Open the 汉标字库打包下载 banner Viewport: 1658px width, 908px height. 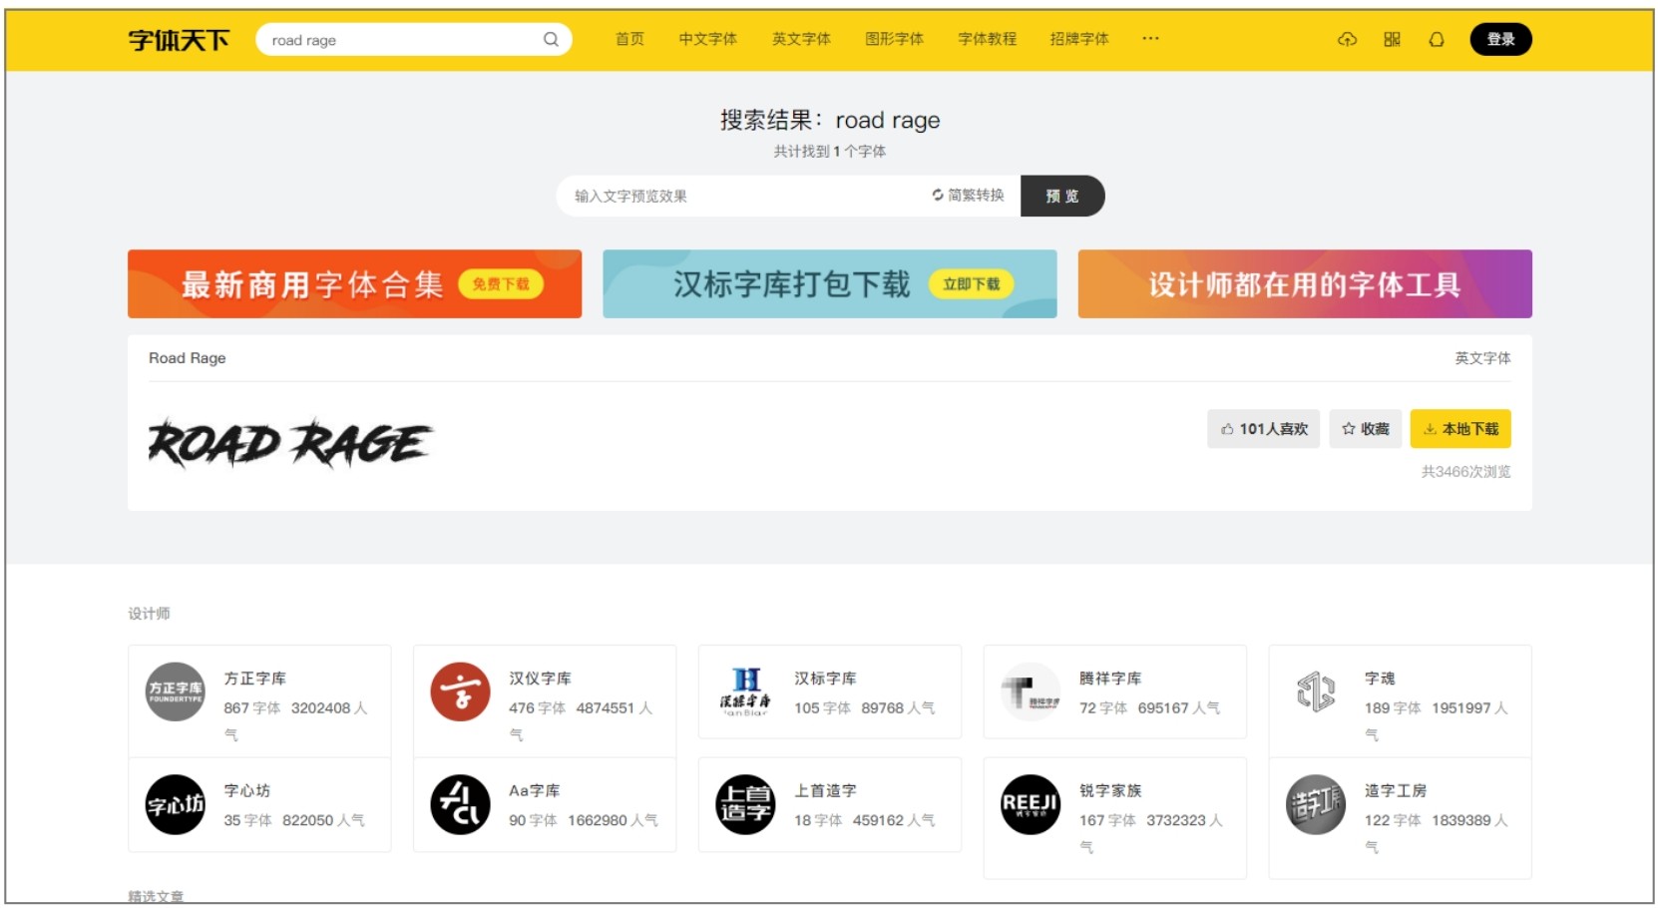click(830, 284)
